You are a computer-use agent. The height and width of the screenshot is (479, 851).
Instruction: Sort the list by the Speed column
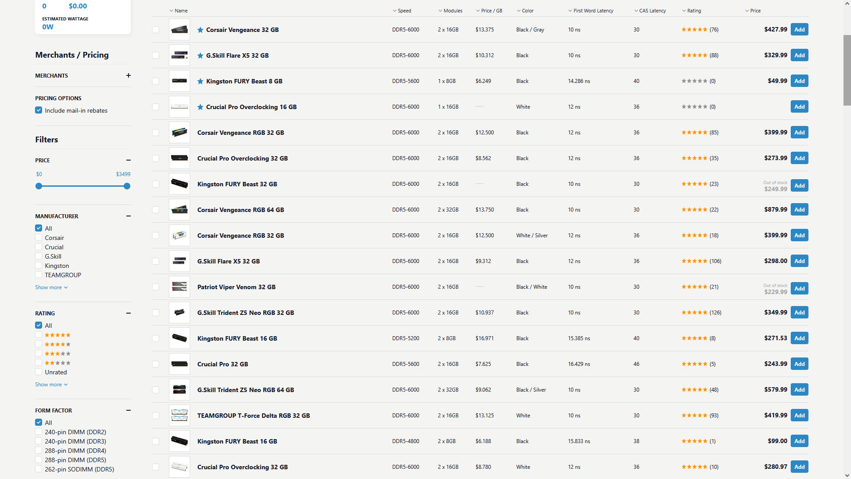(x=404, y=11)
